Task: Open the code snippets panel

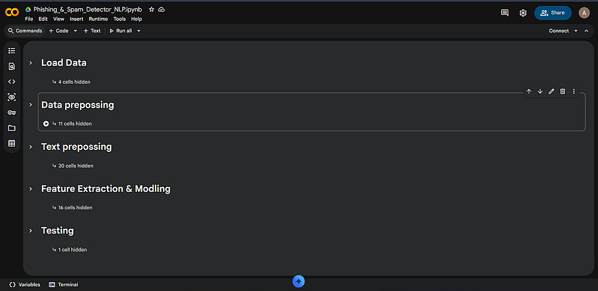Action: coord(11,81)
